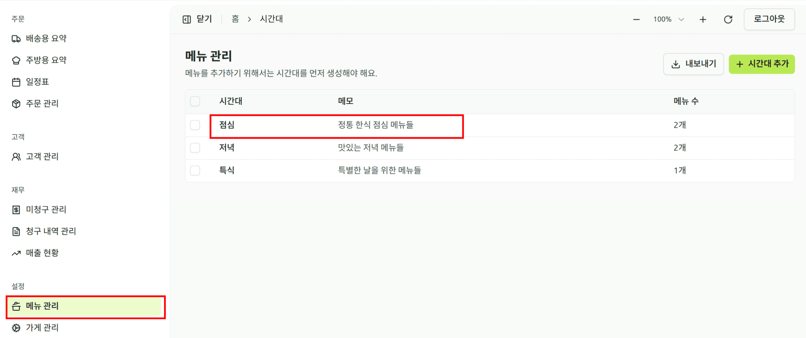Click the zoom in plus icon
Image resolution: width=806 pixels, height=338 pixels.
[x=703, y=19]
